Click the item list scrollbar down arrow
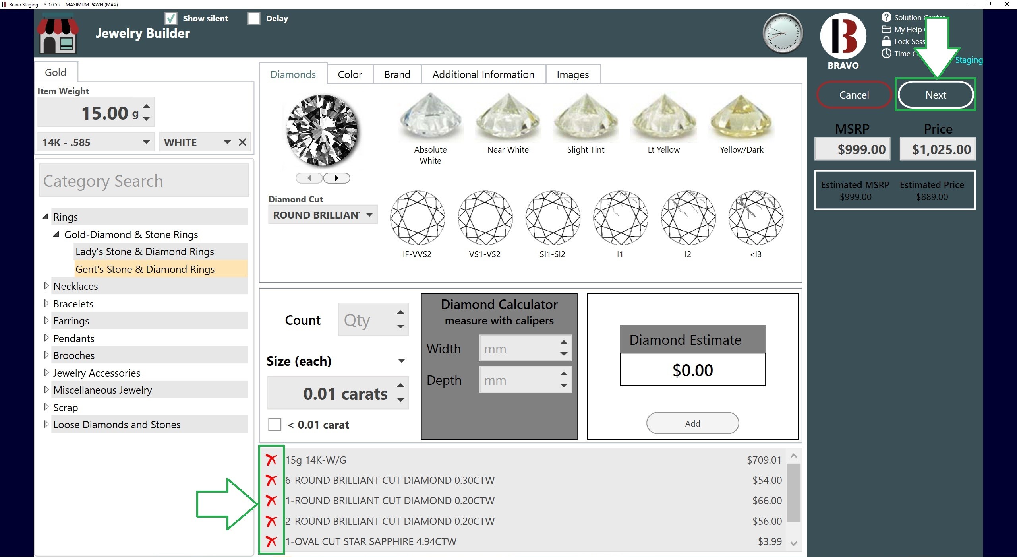 tap(793, 543)
